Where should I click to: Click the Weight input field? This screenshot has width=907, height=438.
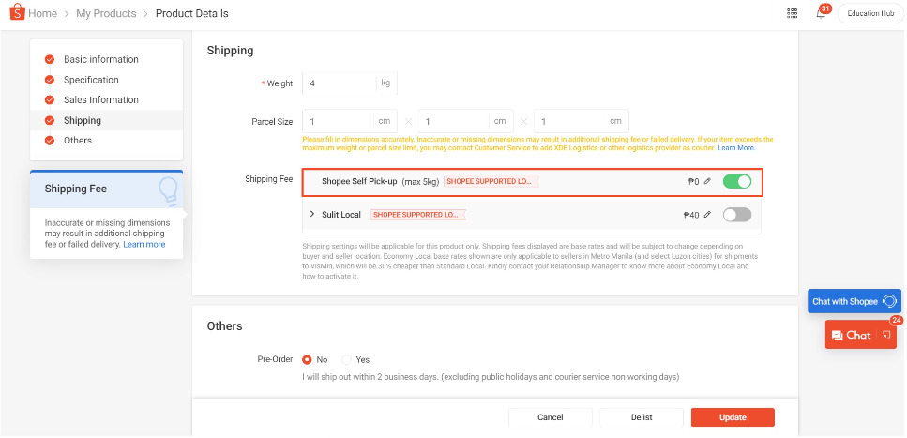(339, 83)
